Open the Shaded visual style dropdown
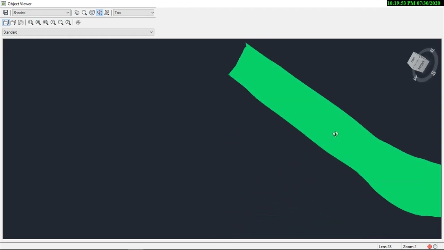The width and height of the screenshot is (444, 250). pos(41,12)
